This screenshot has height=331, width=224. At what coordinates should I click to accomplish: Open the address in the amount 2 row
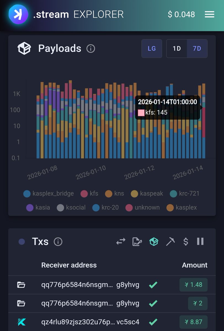(90, 303)
